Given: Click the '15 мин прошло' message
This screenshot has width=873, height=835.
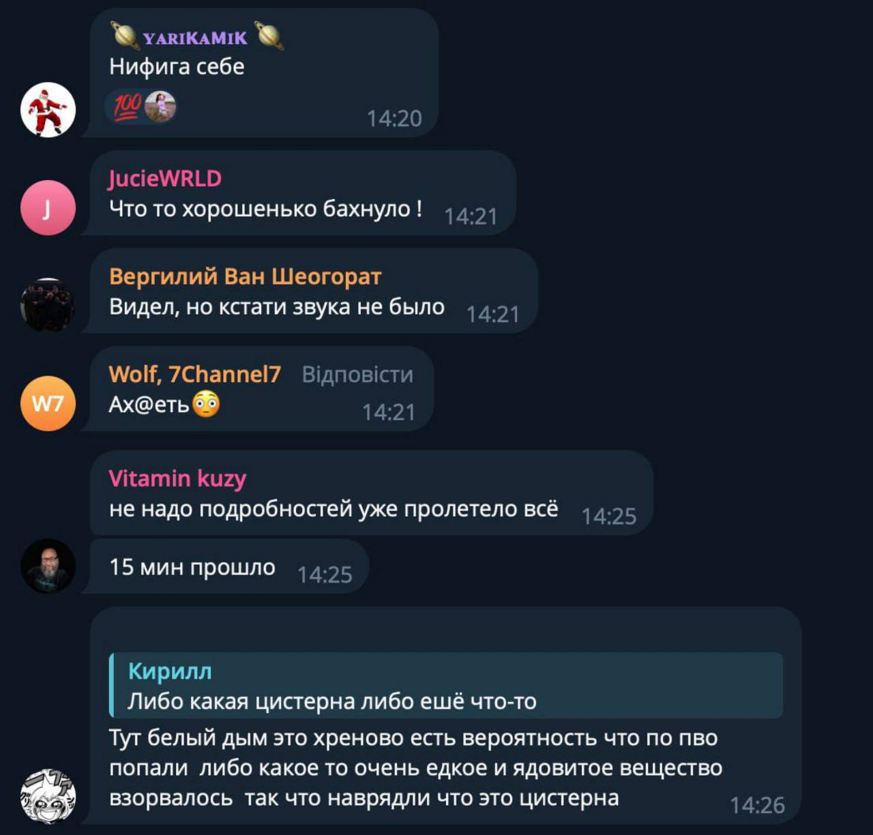Looking at the screenshot, I should [192, 567].
